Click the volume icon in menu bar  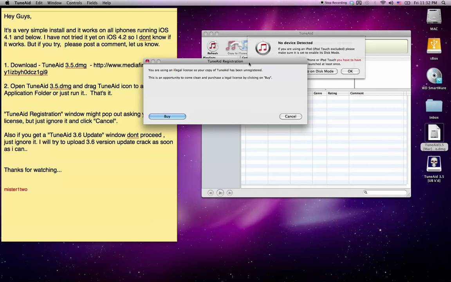point(391,3)
